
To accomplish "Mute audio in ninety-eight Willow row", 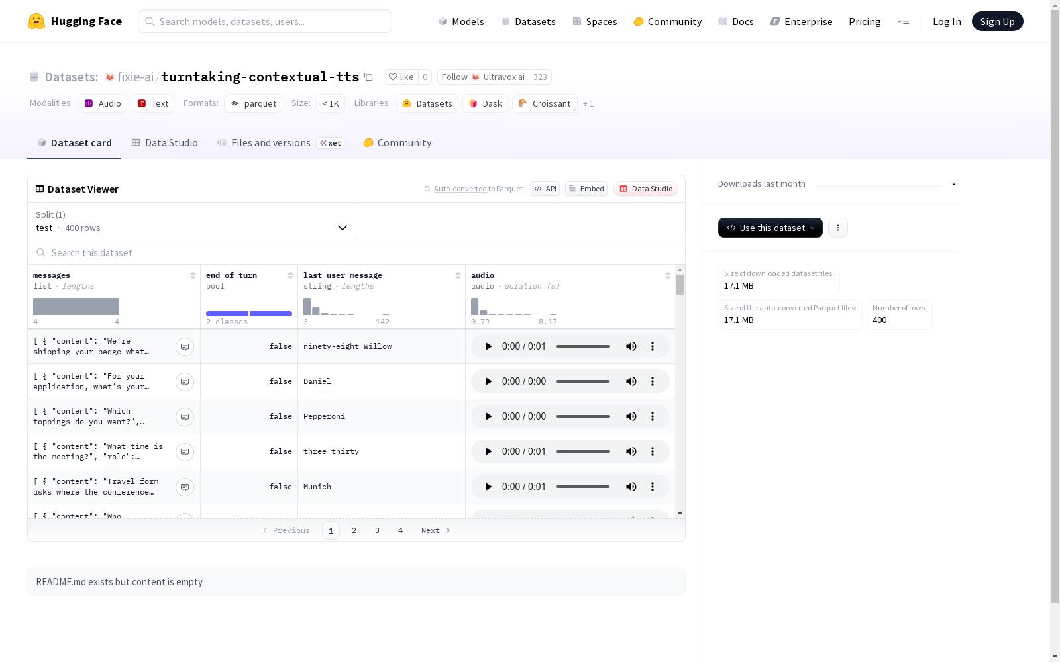I will coord(631,346).
